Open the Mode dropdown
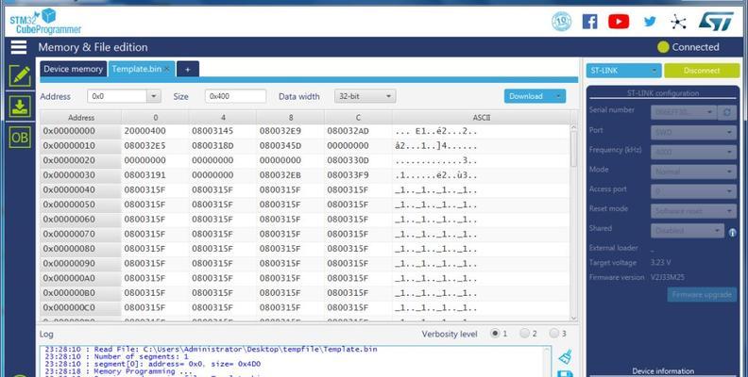 point(693,172)
